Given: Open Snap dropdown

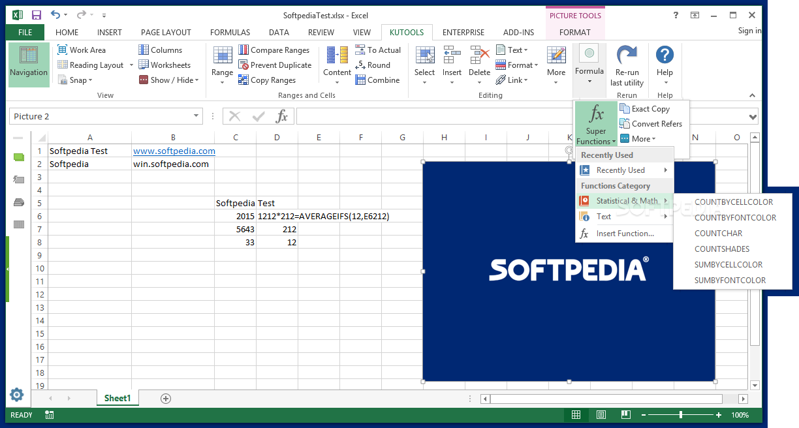Looking at the screenshot, I should tap(75, 80).
